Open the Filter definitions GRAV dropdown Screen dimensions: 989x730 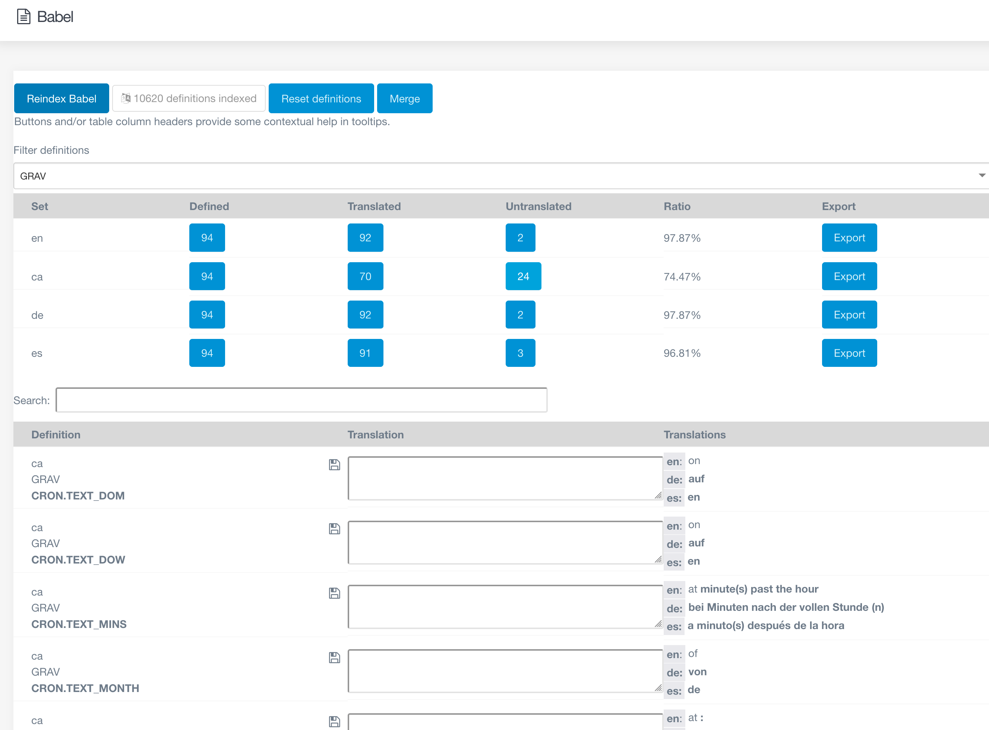pyautogui.click(x=501, y=176)
